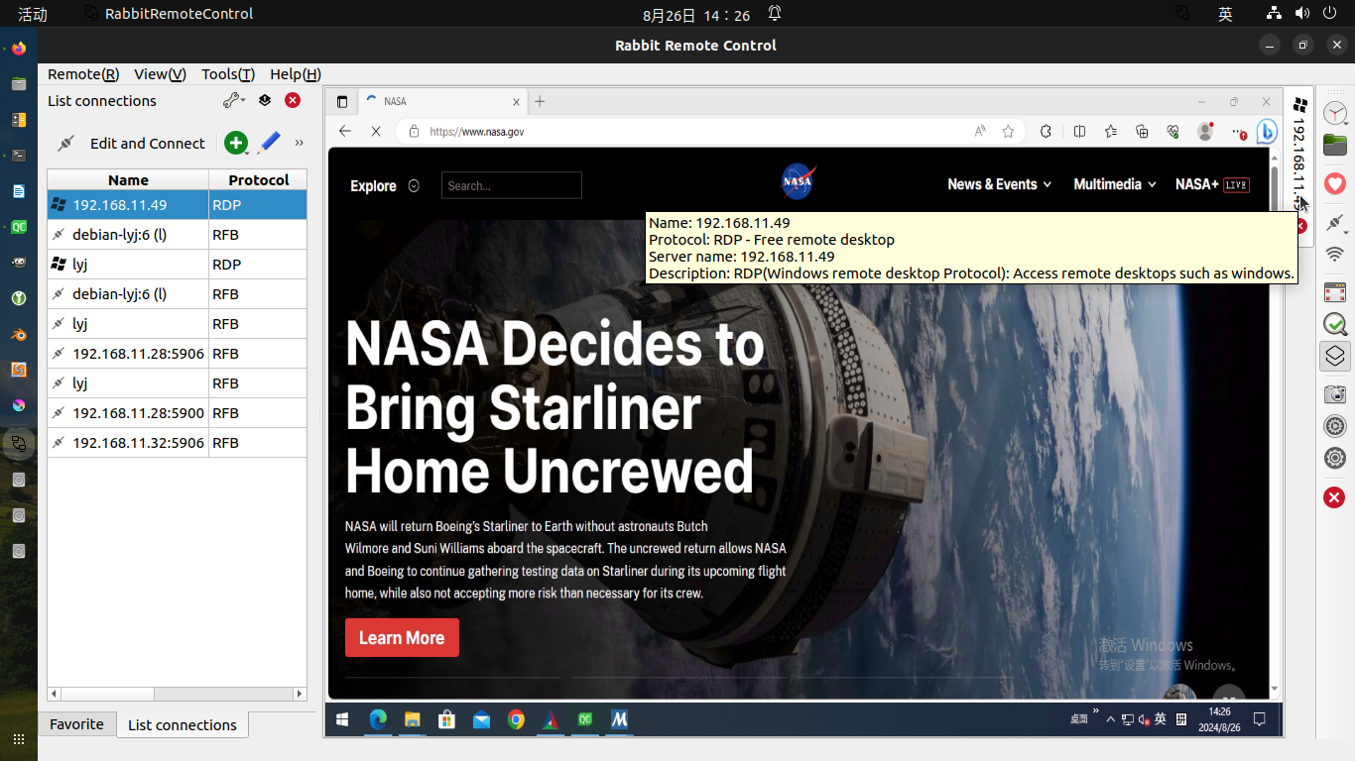Toggle full screen with red arrows icon
Viewport: 1355px width, 761px height.
[x=1335, y=292]
